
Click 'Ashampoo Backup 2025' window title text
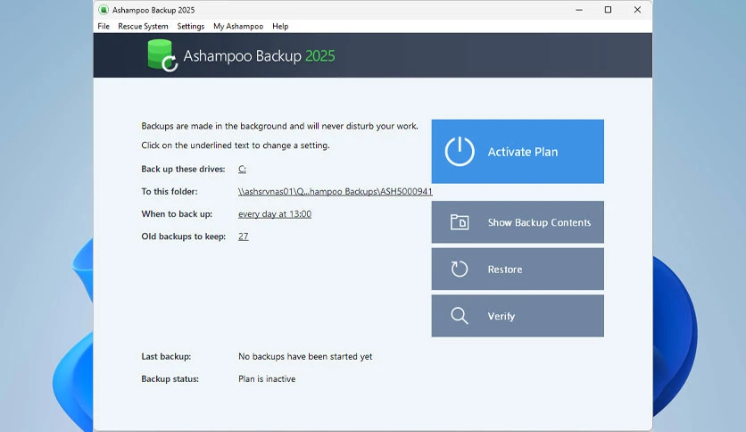coord(153,10)
